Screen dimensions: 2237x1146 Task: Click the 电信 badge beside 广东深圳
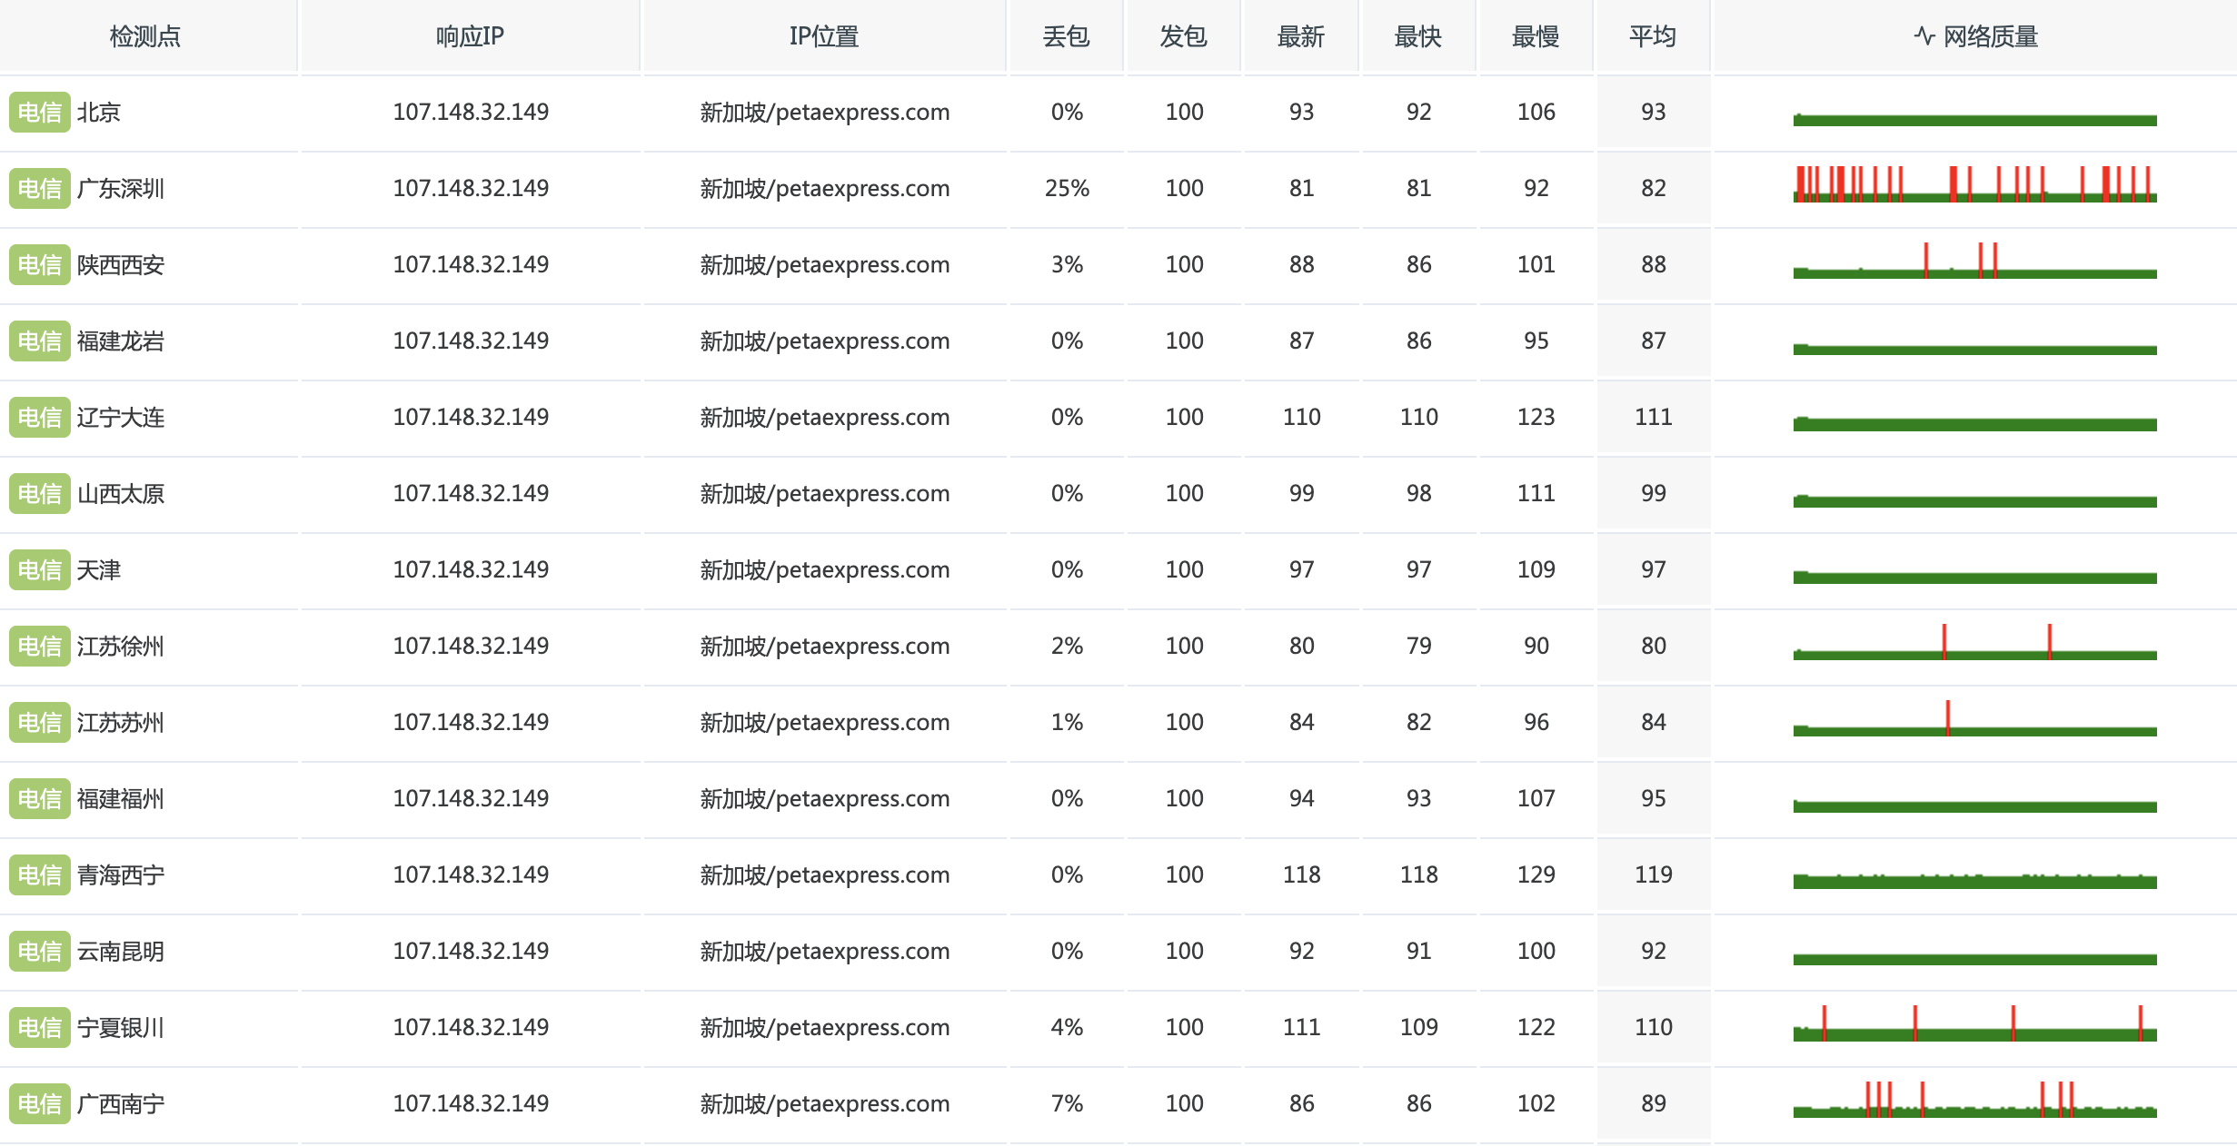tap(40, 189)
